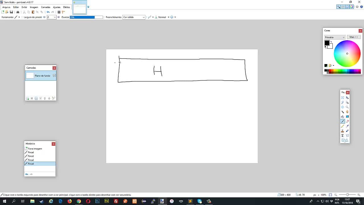Click the Paste clipboard icon
Screen dimensions: 364x205
pyautogui.click(x=33, y=12)
